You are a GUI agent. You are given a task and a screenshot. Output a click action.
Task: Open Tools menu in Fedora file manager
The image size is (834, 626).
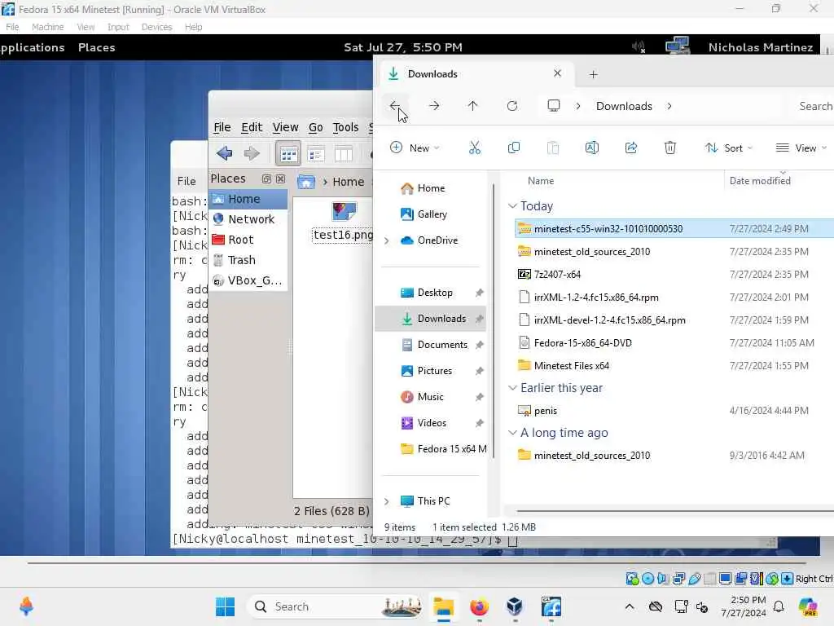tap(345, 127)
